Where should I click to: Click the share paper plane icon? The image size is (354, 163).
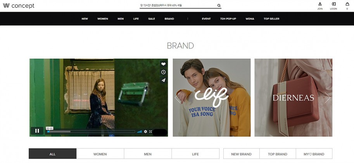[x=164, y=80]
